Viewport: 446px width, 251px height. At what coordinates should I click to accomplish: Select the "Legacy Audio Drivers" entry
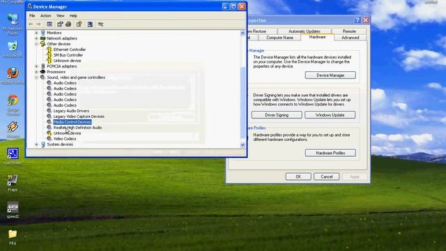71,111
